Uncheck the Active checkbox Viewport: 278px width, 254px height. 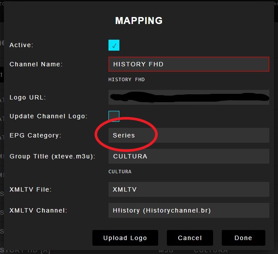coord(114,45)
